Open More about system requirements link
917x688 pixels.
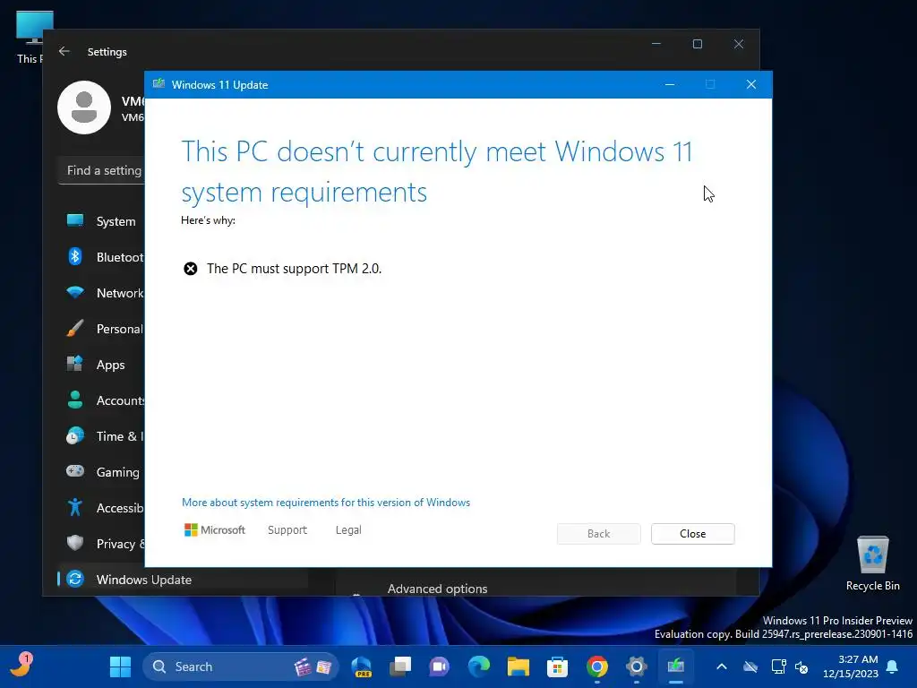tap(326, 503)
